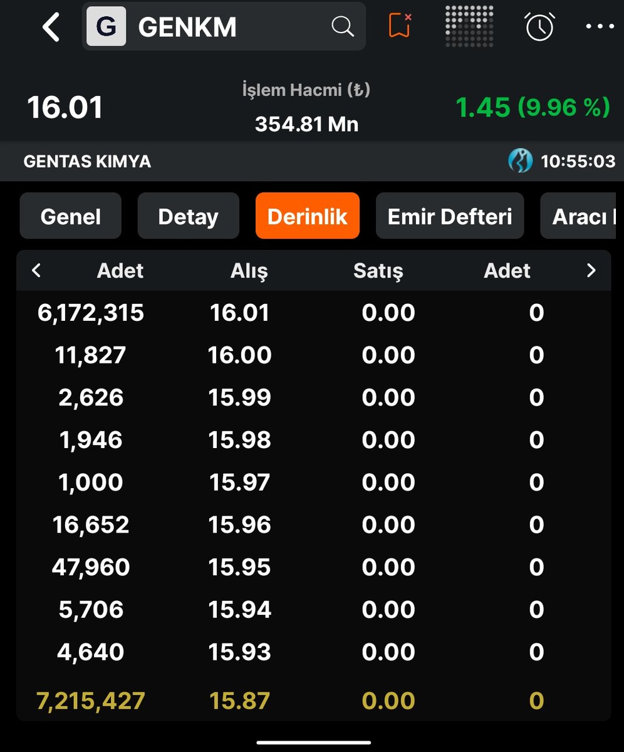
Task: Click the 7,215,427 total quantity
Action: tap(91, 701)
